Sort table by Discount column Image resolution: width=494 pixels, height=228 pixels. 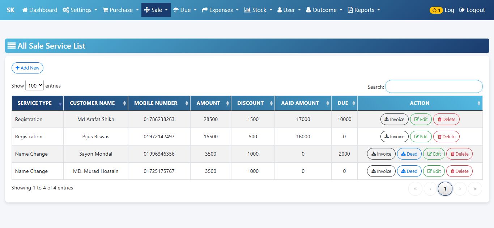pos(253,103)
